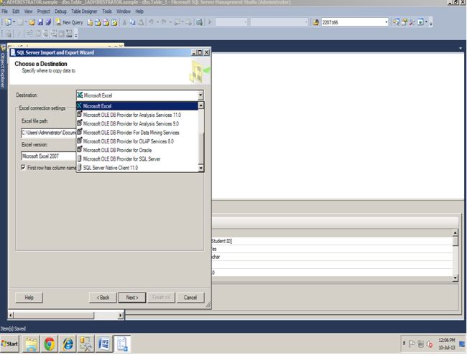Select OLE DB Provider for OLAP Services 8.0
This screenshot has height=355, width=467.
[x=137, y=141]
